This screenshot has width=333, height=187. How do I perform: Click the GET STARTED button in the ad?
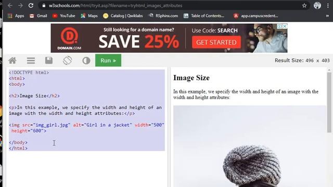tap(216, 42)
